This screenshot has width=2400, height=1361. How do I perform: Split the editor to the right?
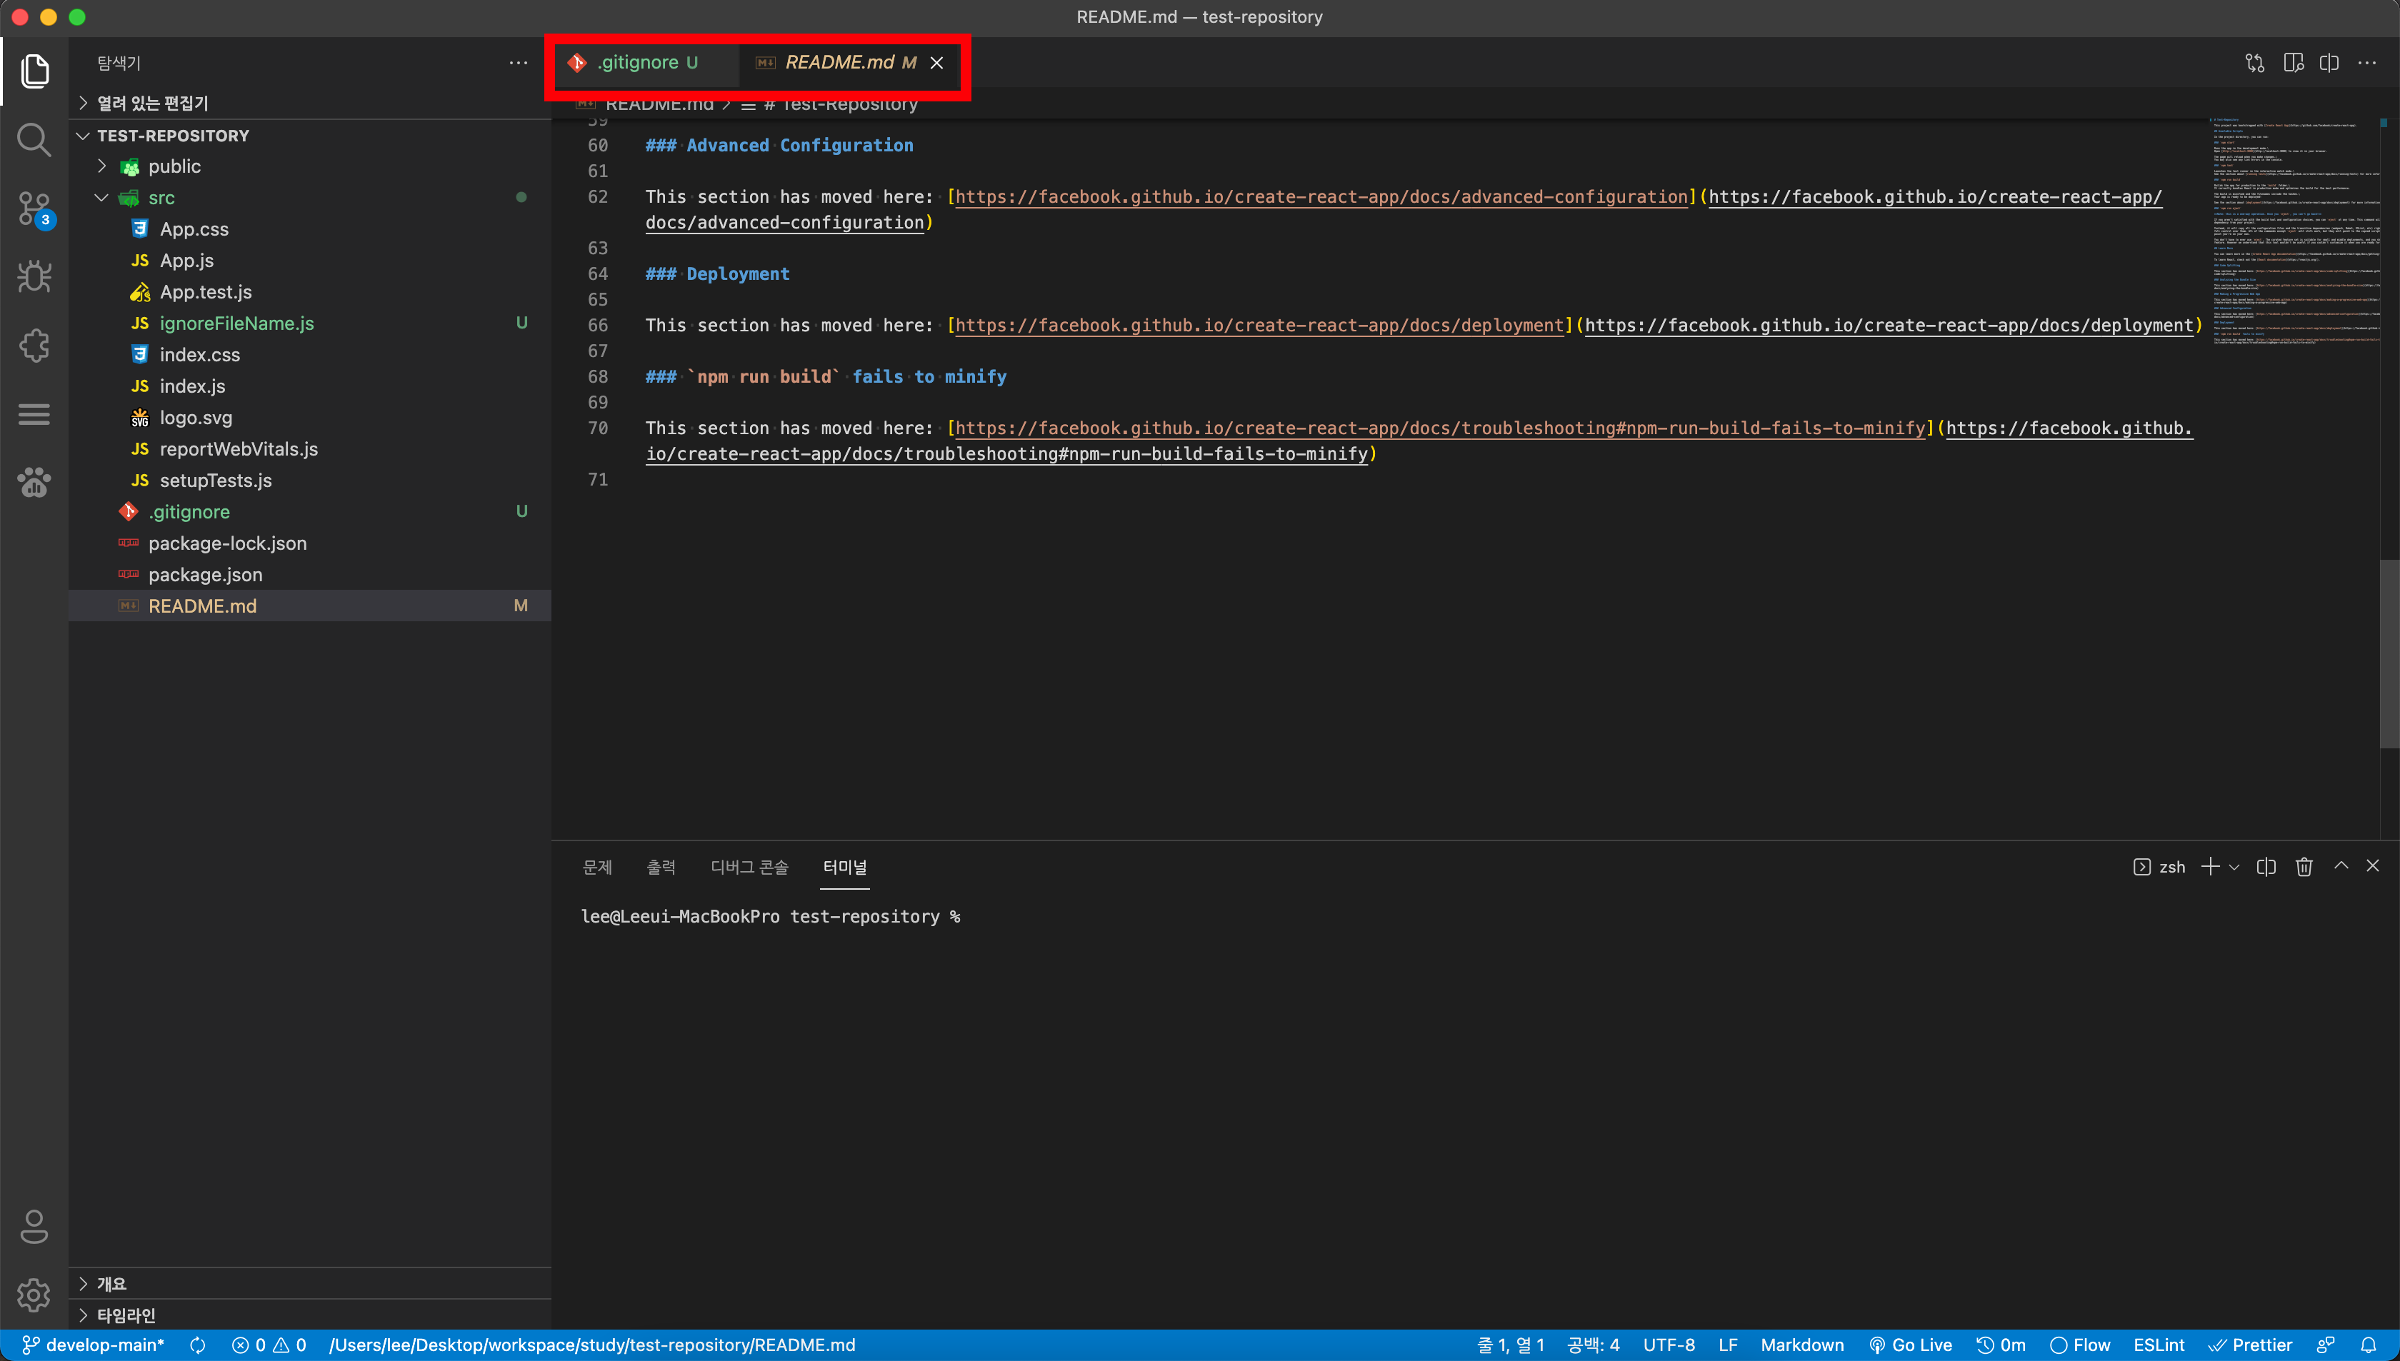[2329, 63]
